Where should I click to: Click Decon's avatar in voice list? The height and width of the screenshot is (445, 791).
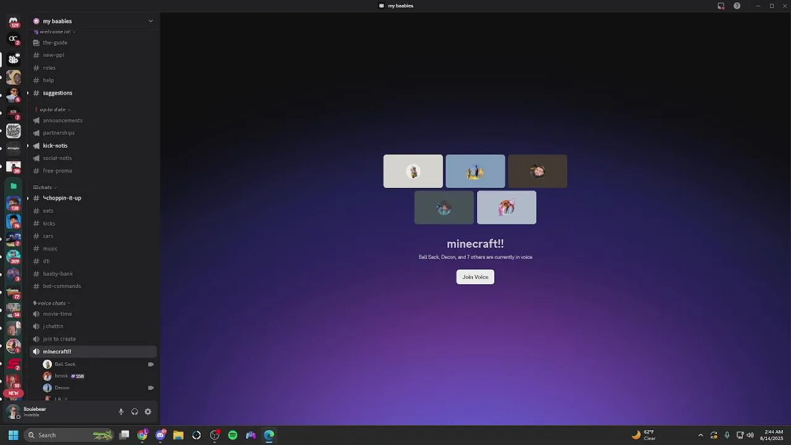click(x=47, y=388)
